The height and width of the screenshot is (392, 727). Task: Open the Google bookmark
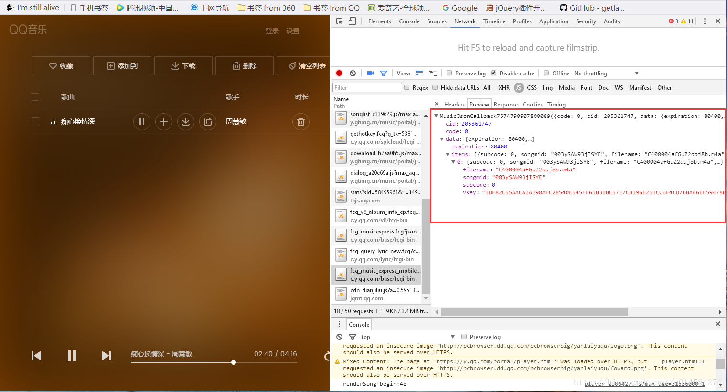pos(460,8)
